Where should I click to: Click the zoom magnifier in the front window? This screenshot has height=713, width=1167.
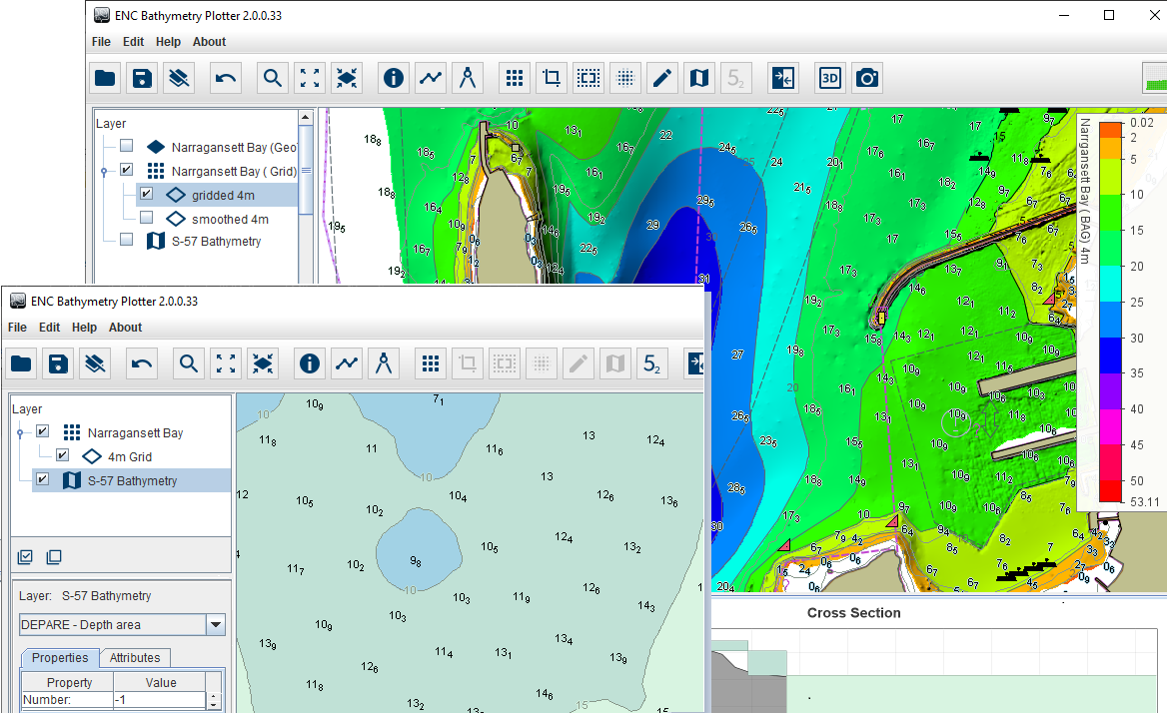(x=188, y=363)
